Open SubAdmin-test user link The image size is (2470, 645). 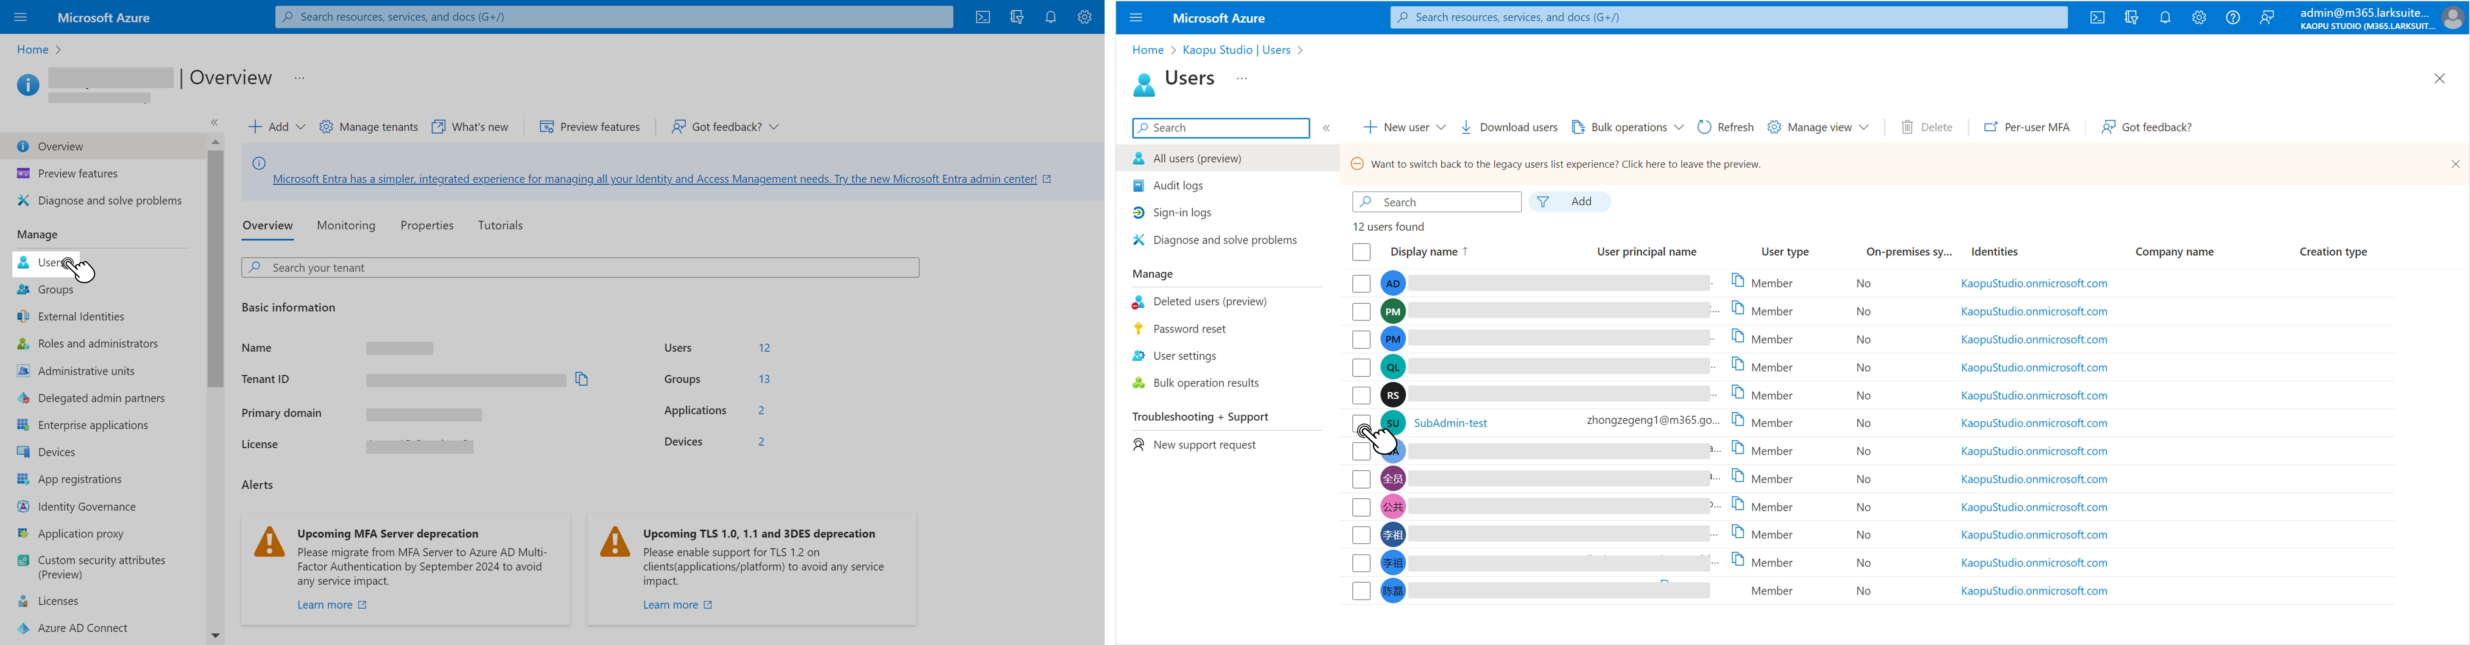click(1450, 424)
